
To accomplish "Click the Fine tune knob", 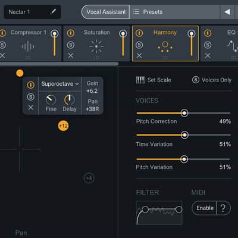I will pyautogui.click(x=51, y=99).
